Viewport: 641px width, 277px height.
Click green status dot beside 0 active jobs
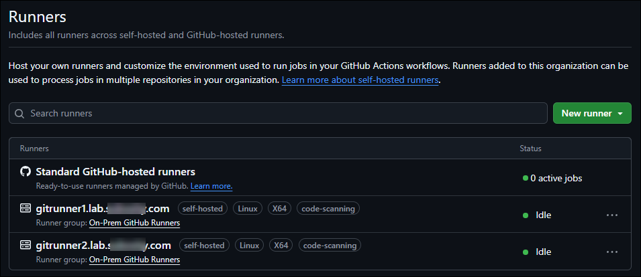[526, 179]
